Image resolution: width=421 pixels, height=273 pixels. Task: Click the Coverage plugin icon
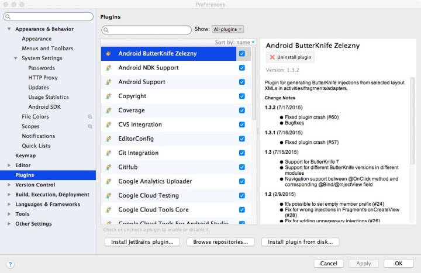[x=109, y=110]
